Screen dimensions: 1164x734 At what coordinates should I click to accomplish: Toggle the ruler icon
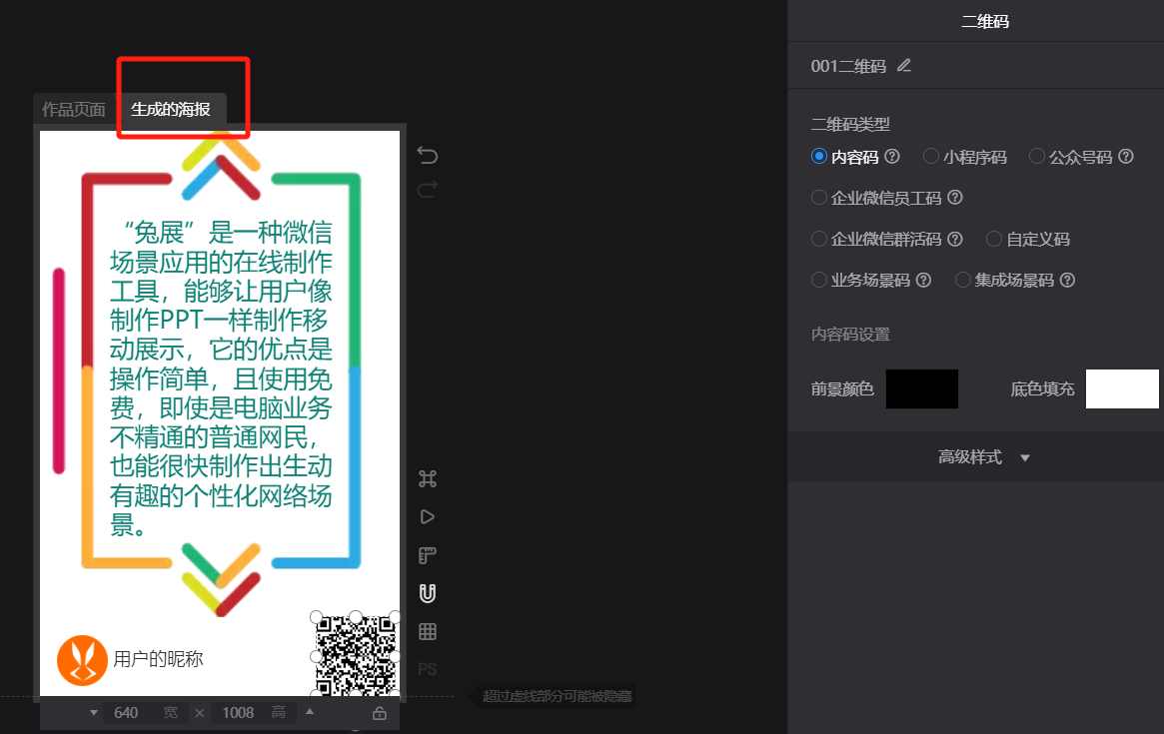(x=428, y=555)
